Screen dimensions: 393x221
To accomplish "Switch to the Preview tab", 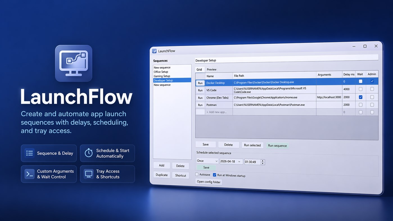I will point(211,69).
